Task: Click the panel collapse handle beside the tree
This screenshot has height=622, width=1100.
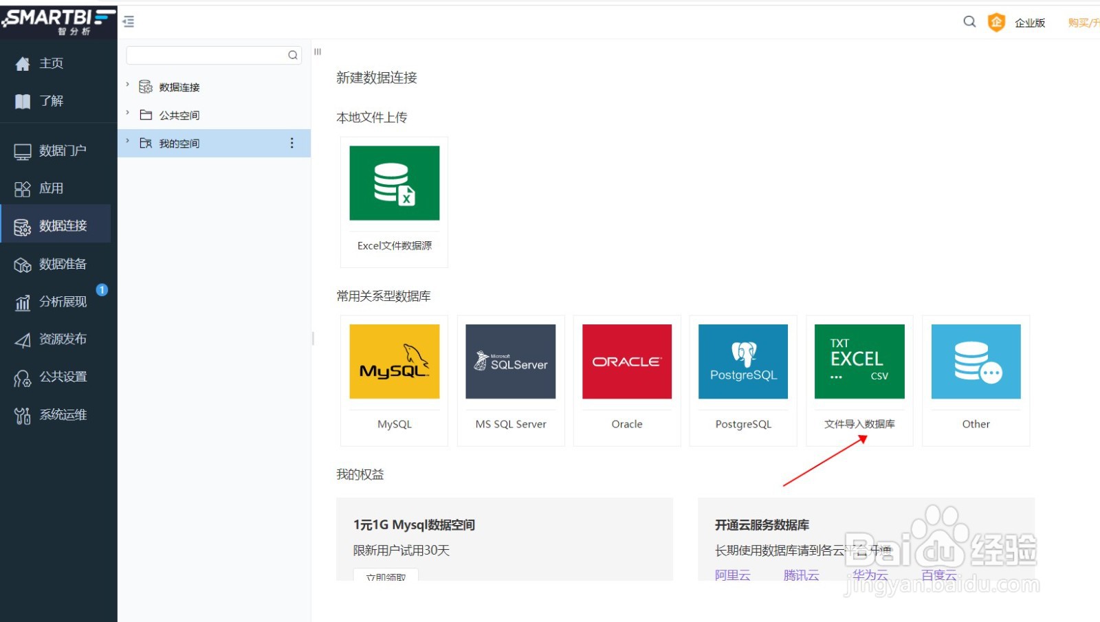Action: point(313,338)
